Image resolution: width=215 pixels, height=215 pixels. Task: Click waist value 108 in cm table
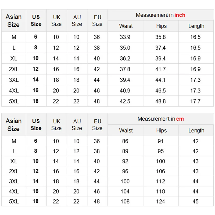[x=125, y=201]
